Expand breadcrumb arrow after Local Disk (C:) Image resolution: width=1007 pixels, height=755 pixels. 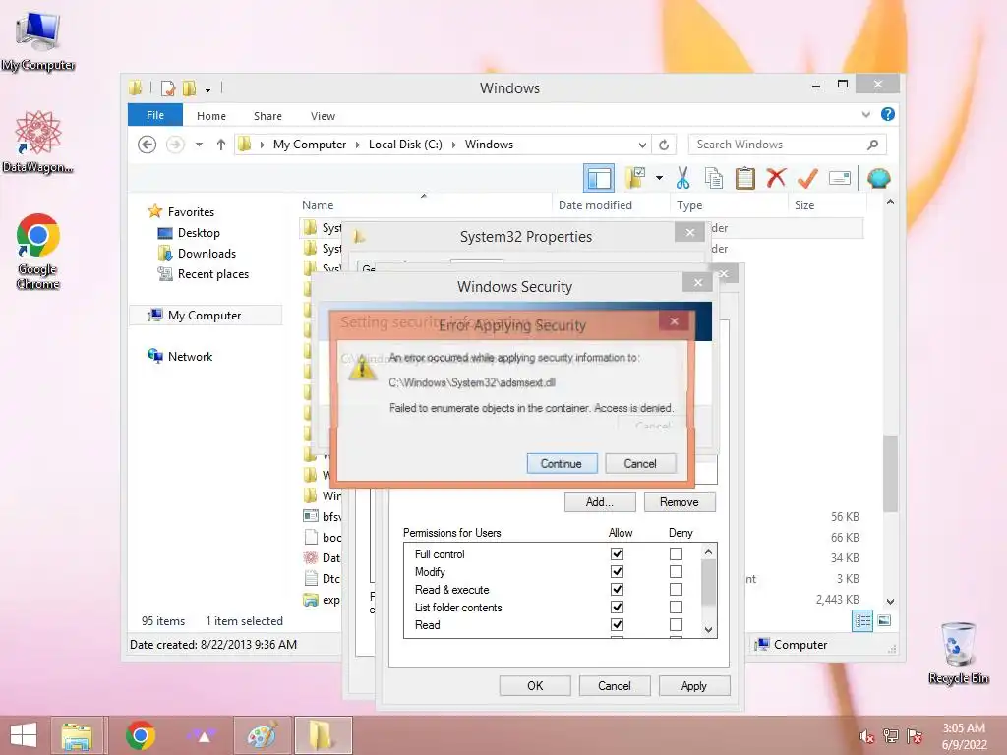[x=454, y=145]
